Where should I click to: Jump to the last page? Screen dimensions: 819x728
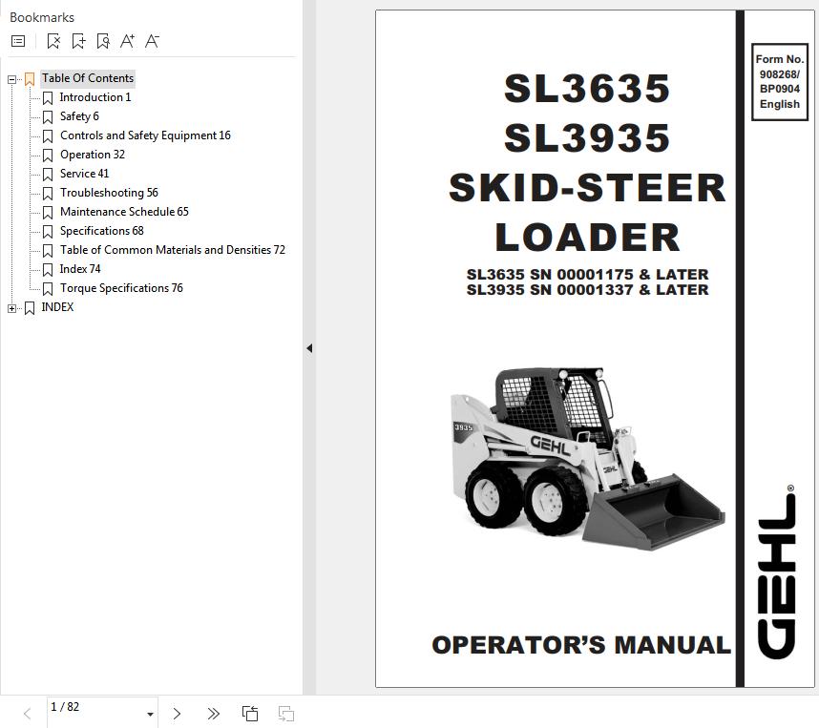213,714
